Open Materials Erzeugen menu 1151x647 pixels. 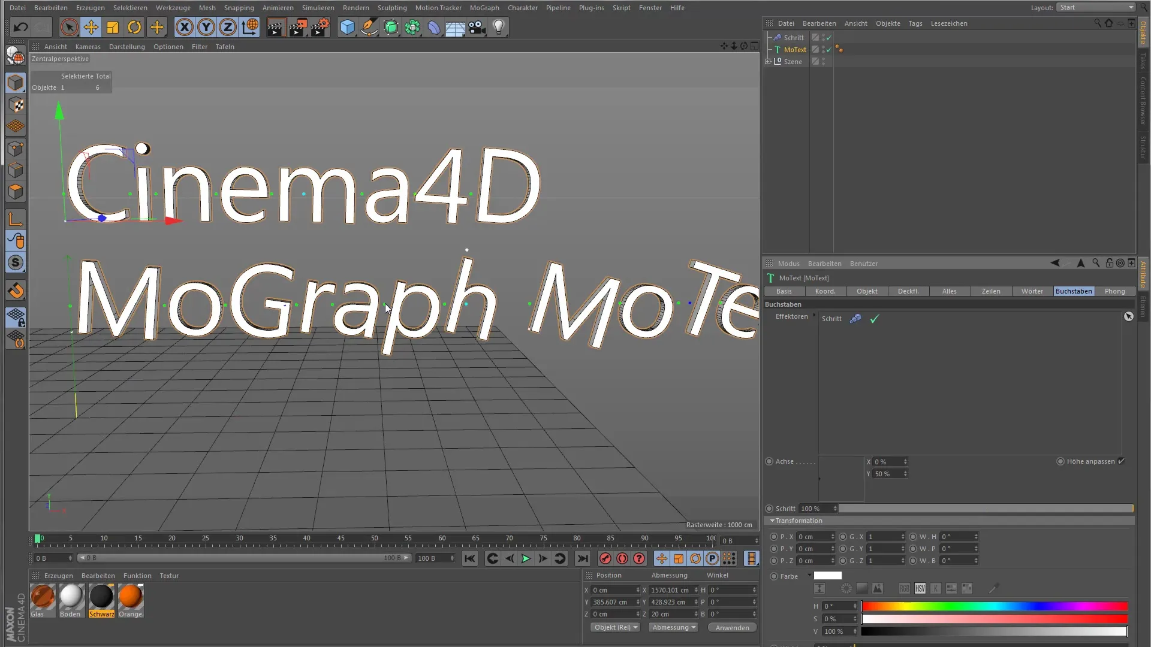(59, 576)
